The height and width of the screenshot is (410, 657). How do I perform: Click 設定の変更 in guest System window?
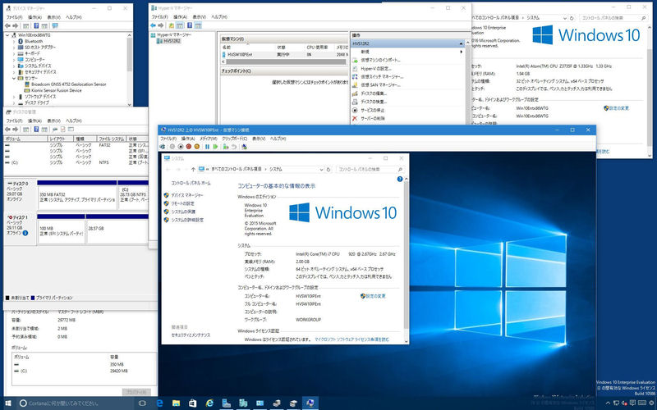(x=375, y=296)
